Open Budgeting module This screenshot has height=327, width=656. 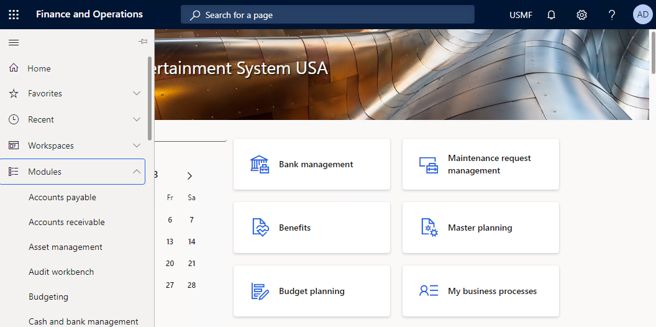(x=48, y=297)
